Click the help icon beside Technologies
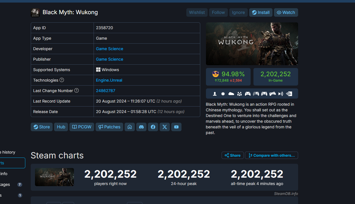Image resolution: width=355 pixels, height=204 pixels. click(62, 80)
